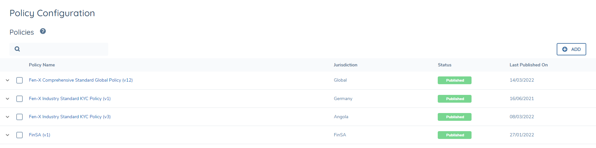
Task: Expand the Germany KYC Policy (v1) row
Action: 7,99
